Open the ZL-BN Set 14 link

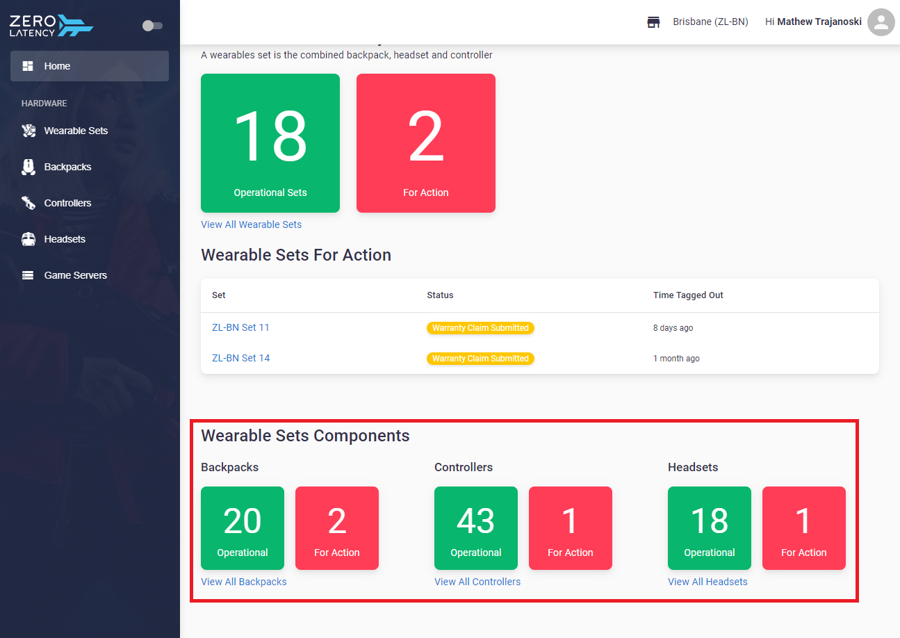(x=240, y=358)
